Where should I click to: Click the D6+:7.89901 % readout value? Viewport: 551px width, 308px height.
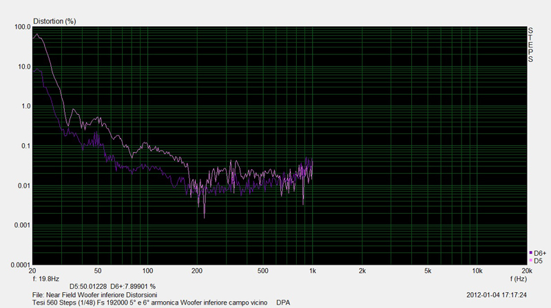point(133,287)
